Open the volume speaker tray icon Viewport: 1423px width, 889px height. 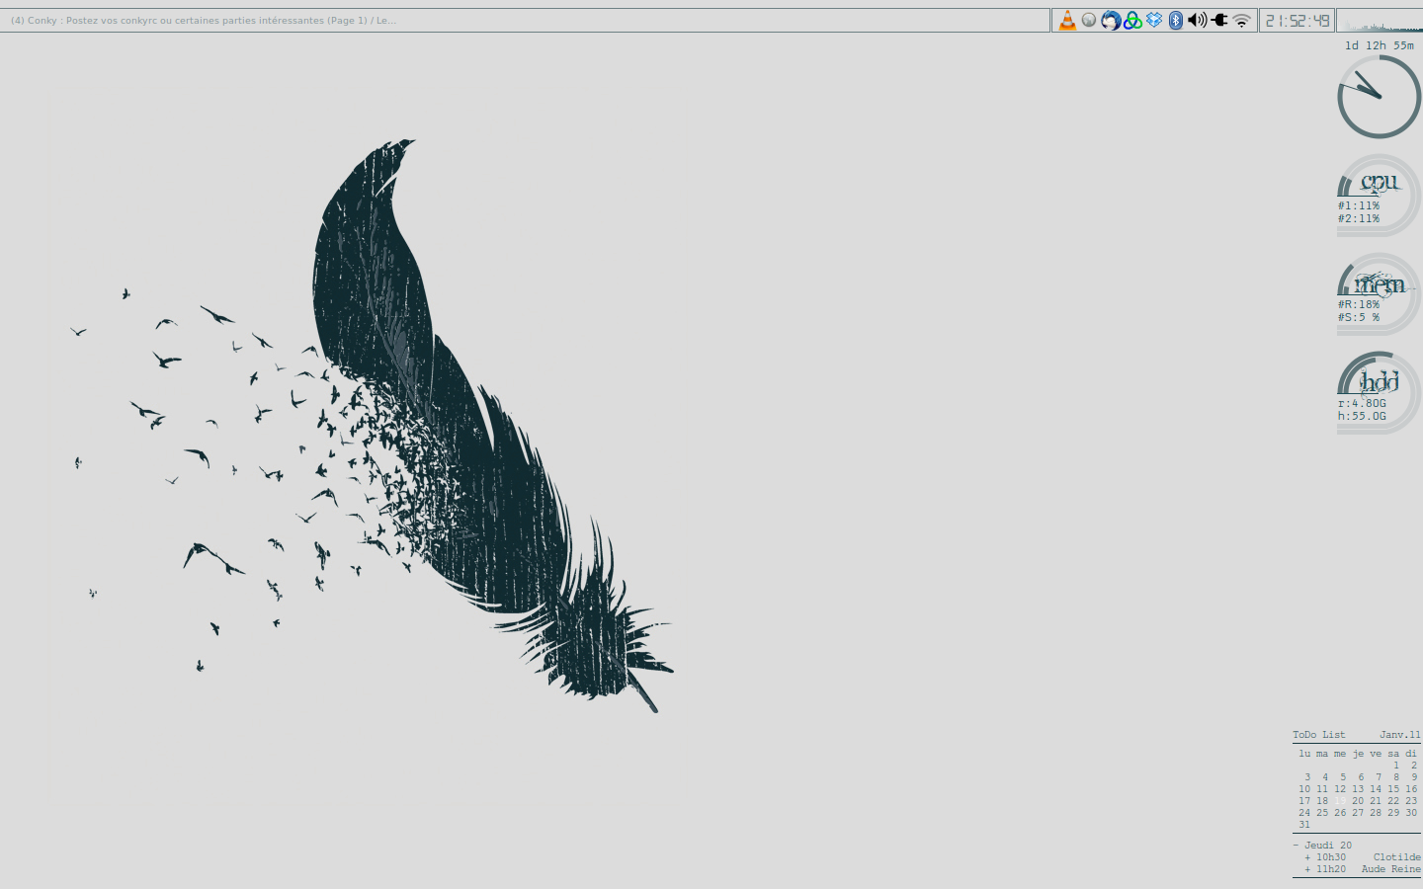[x=1197, y=20]
